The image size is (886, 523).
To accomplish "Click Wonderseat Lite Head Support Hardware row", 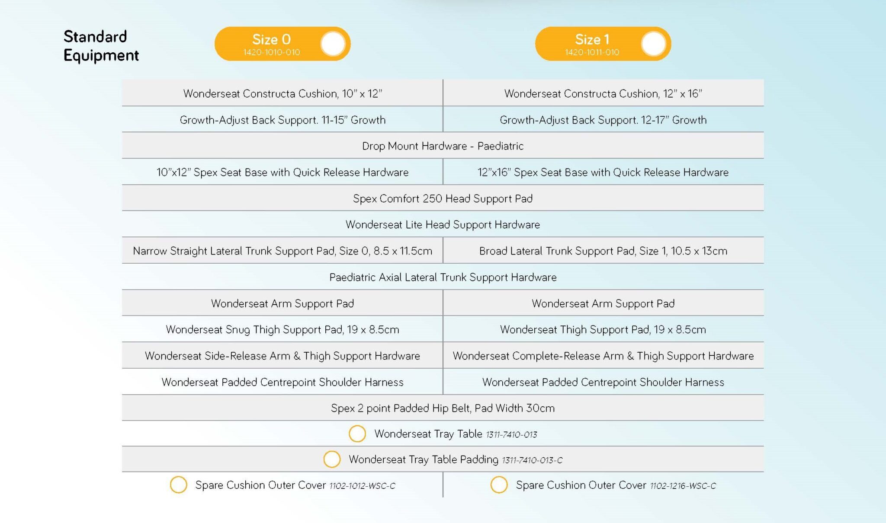I will click(x=443, y=224).
